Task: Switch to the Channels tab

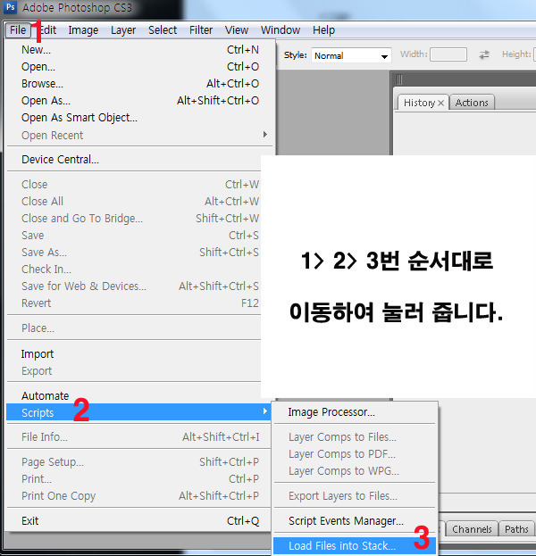Action: pos(472,529)
